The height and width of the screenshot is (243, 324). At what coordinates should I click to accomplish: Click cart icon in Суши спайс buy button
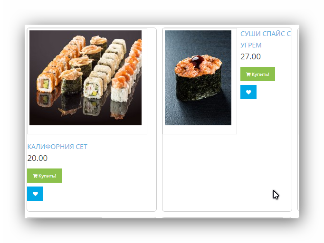point(248,75)
